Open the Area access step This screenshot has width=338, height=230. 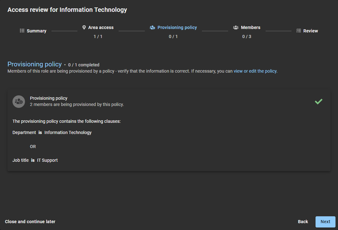[101, 27]
